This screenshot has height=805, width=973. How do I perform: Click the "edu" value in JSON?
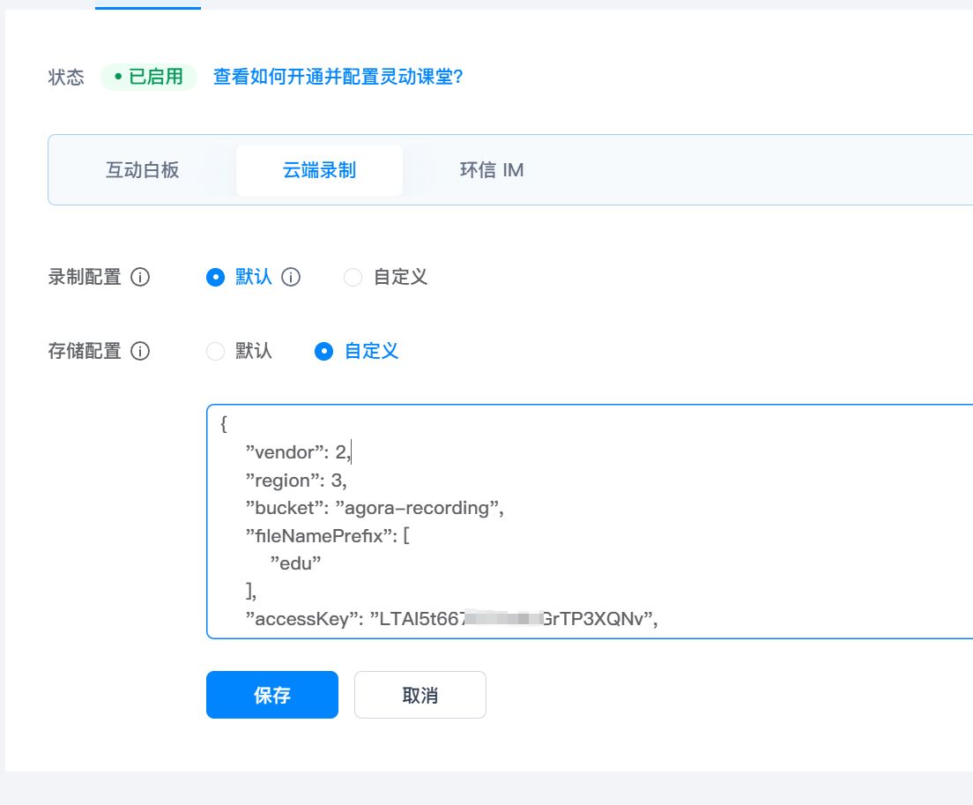(295, 563)
